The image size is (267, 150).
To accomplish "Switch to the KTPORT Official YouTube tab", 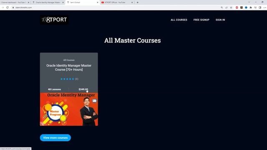I will (115, 2).
